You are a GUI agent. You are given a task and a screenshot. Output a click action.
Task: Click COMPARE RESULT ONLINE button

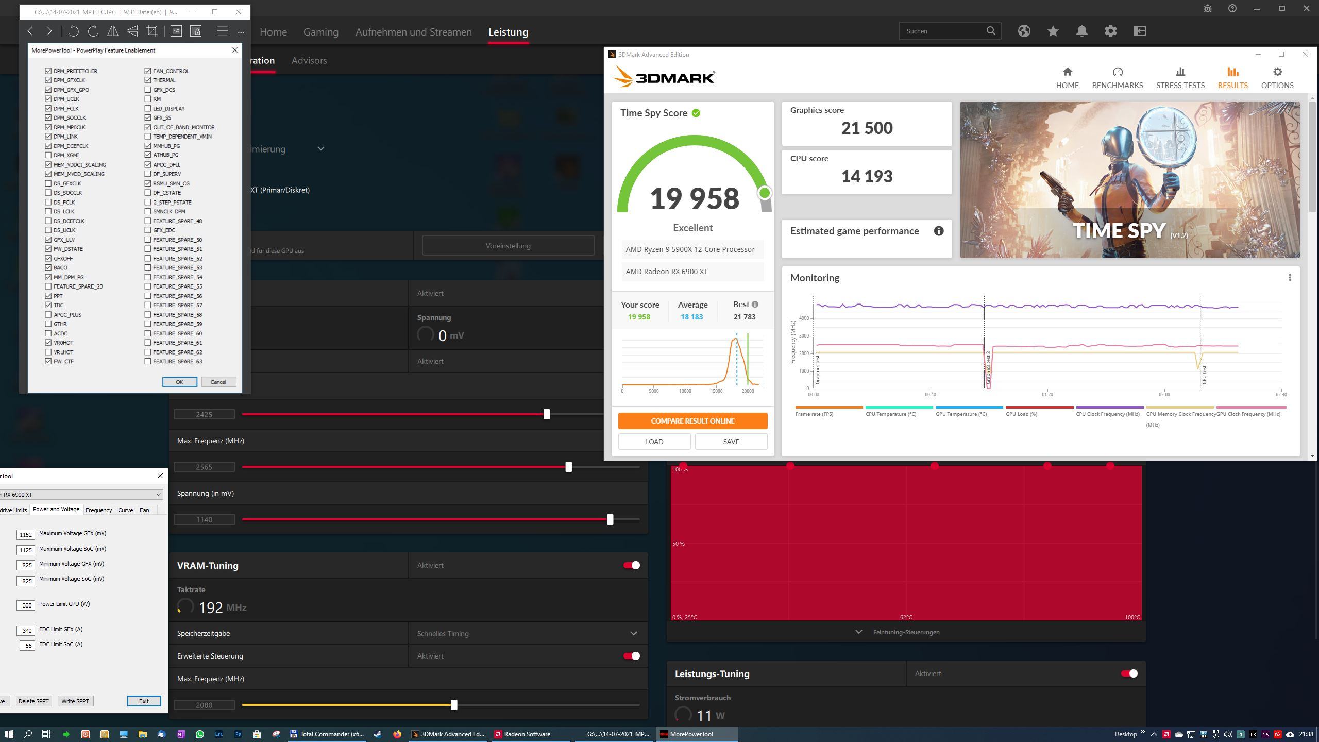coord(692,421)
